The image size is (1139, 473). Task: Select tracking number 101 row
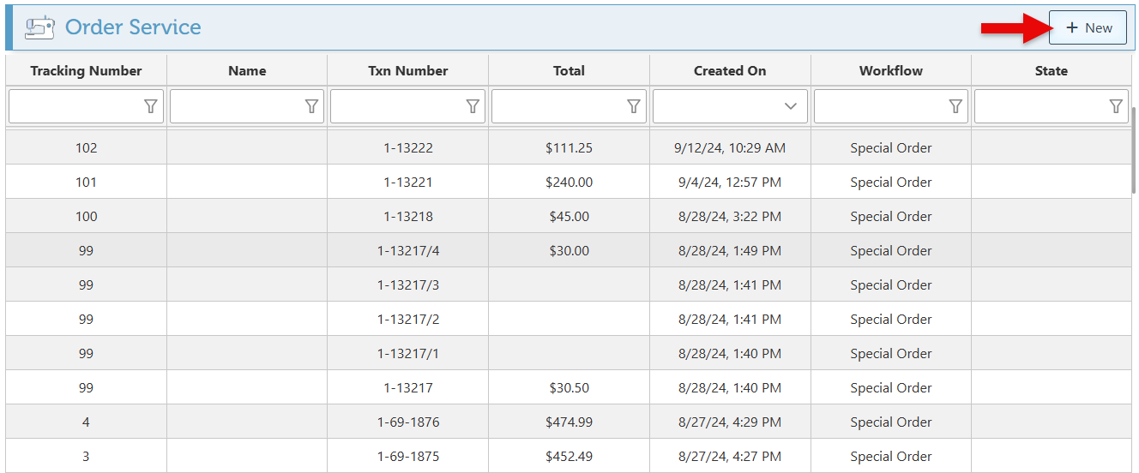[x=86, y=183]
